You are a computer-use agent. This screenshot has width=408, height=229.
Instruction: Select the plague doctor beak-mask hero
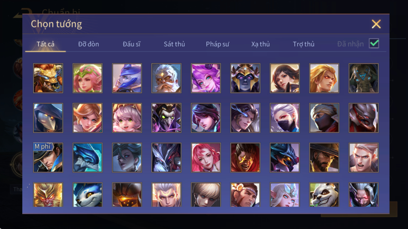(48, 118)
